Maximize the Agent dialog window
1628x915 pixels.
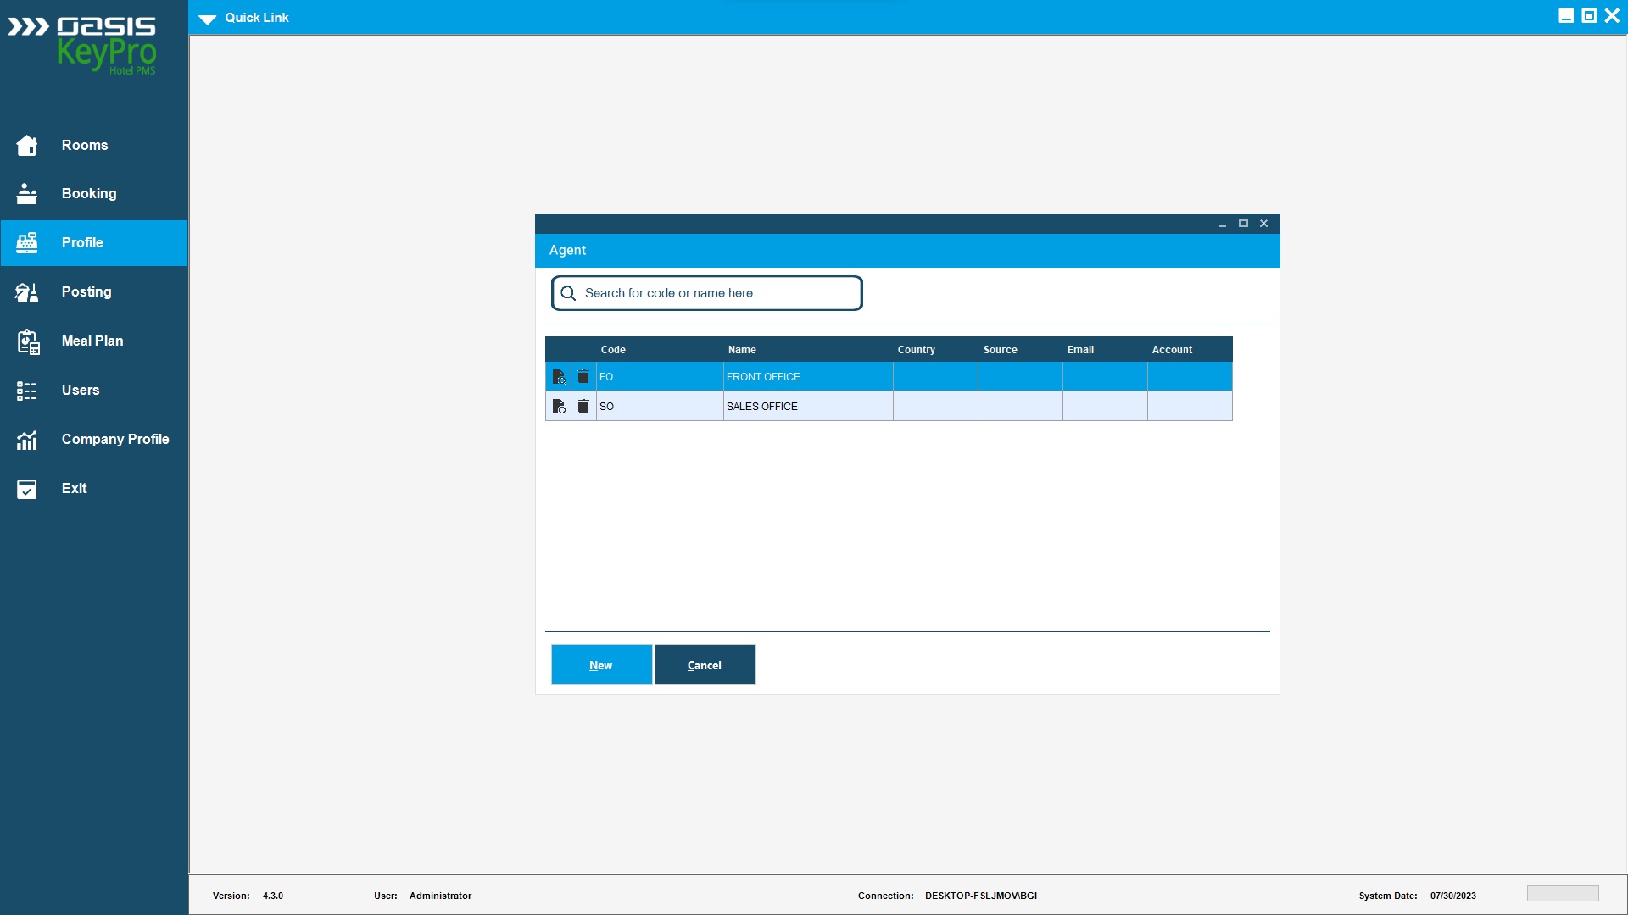[x=1243, y=224]
